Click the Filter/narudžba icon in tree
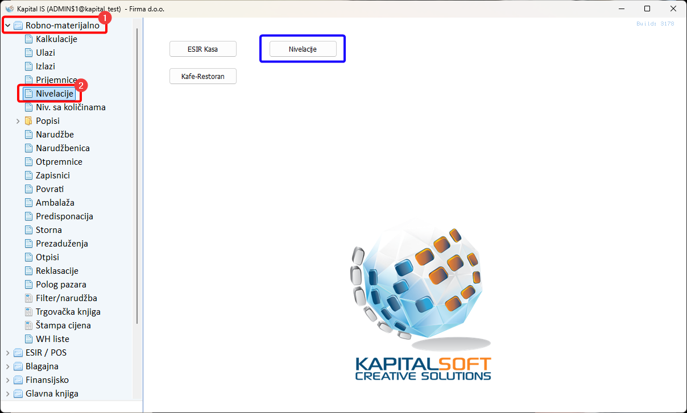Image resolution: width=687 pixels, height=413 pixels. click(x=29, y=298)
